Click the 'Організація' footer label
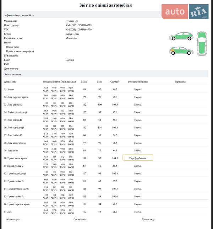The width and height of the screenshot is (213, 229). (x=80, y=219)
